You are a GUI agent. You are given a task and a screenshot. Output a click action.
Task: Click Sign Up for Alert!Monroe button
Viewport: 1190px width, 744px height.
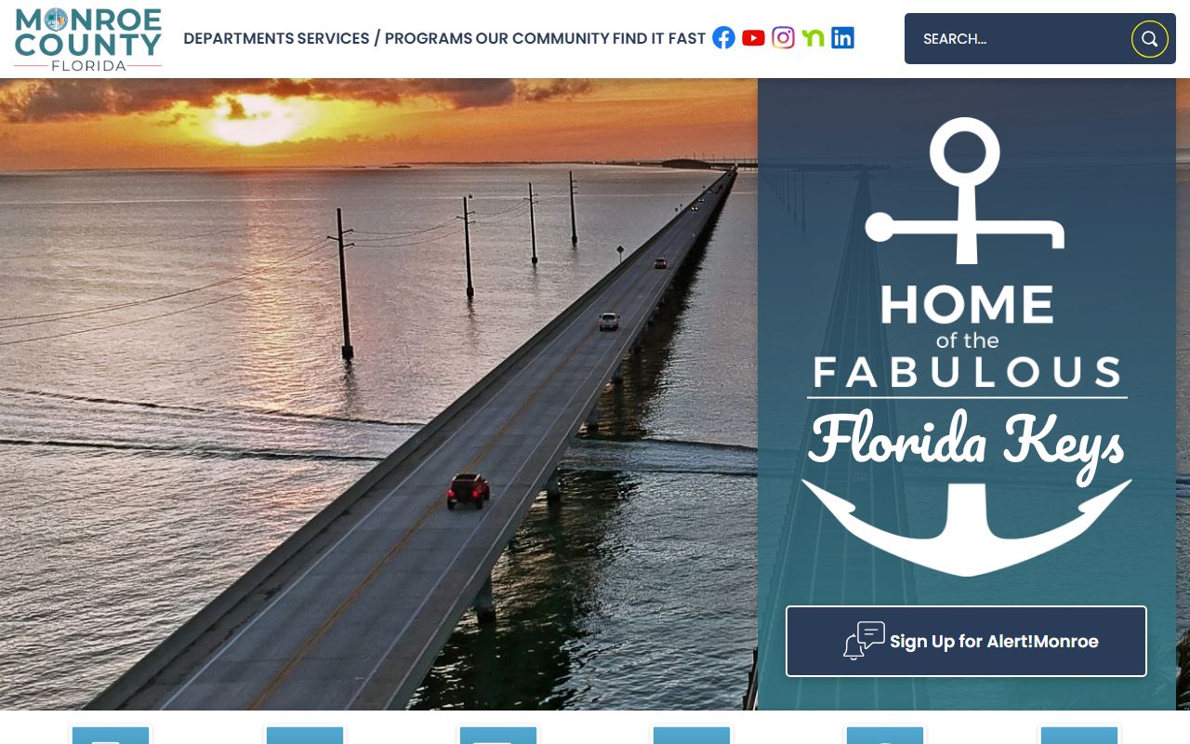966,642
